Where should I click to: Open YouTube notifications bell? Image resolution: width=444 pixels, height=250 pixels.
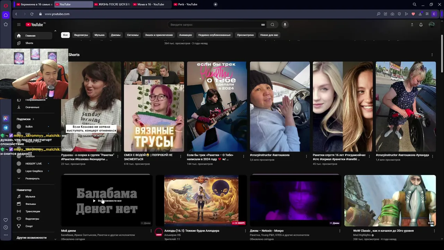point(421,25)
